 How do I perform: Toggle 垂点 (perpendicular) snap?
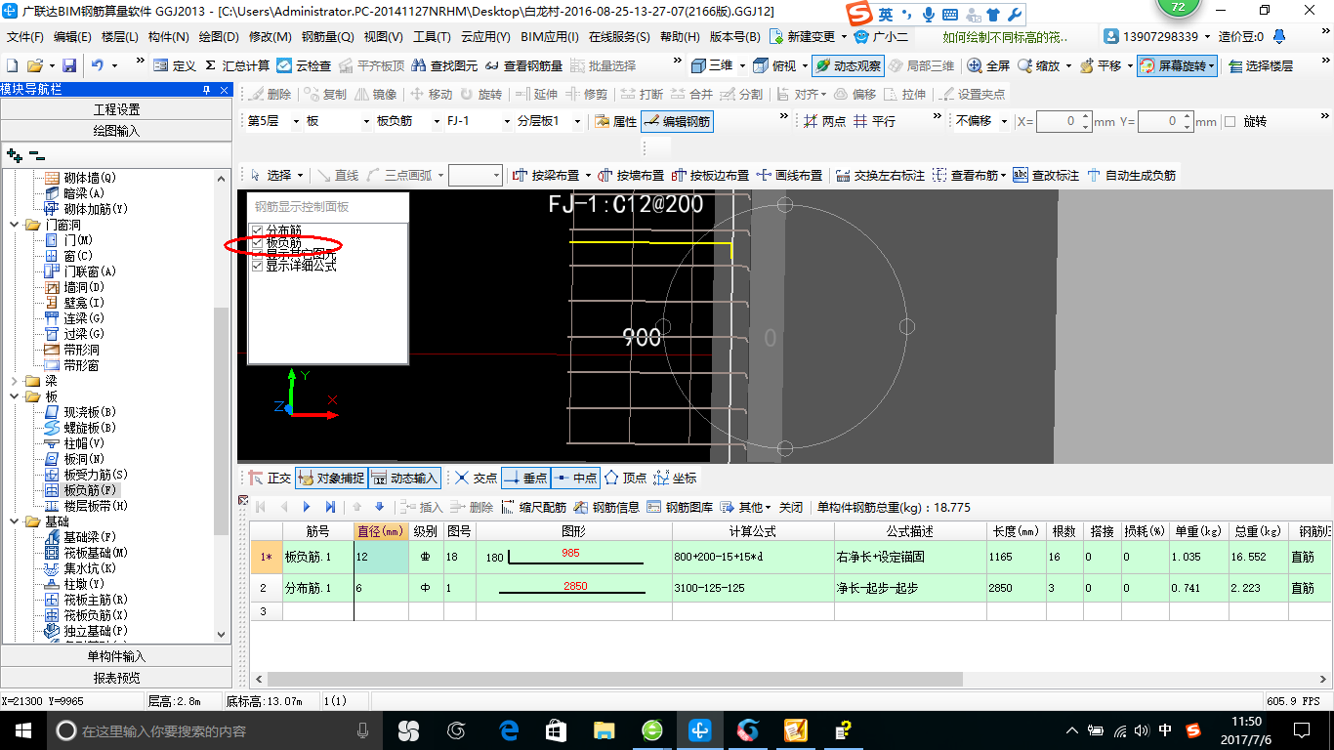tap(525, 479)
